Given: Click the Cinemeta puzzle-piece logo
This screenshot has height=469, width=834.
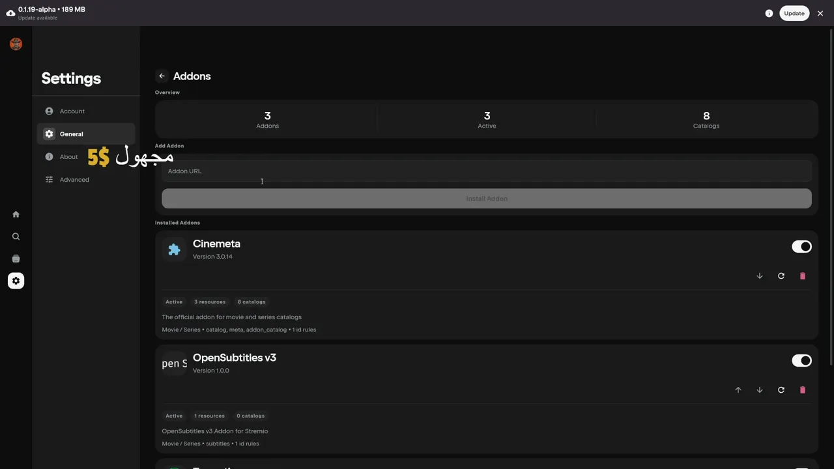Looking at the screenshot, I should (174, 249).
